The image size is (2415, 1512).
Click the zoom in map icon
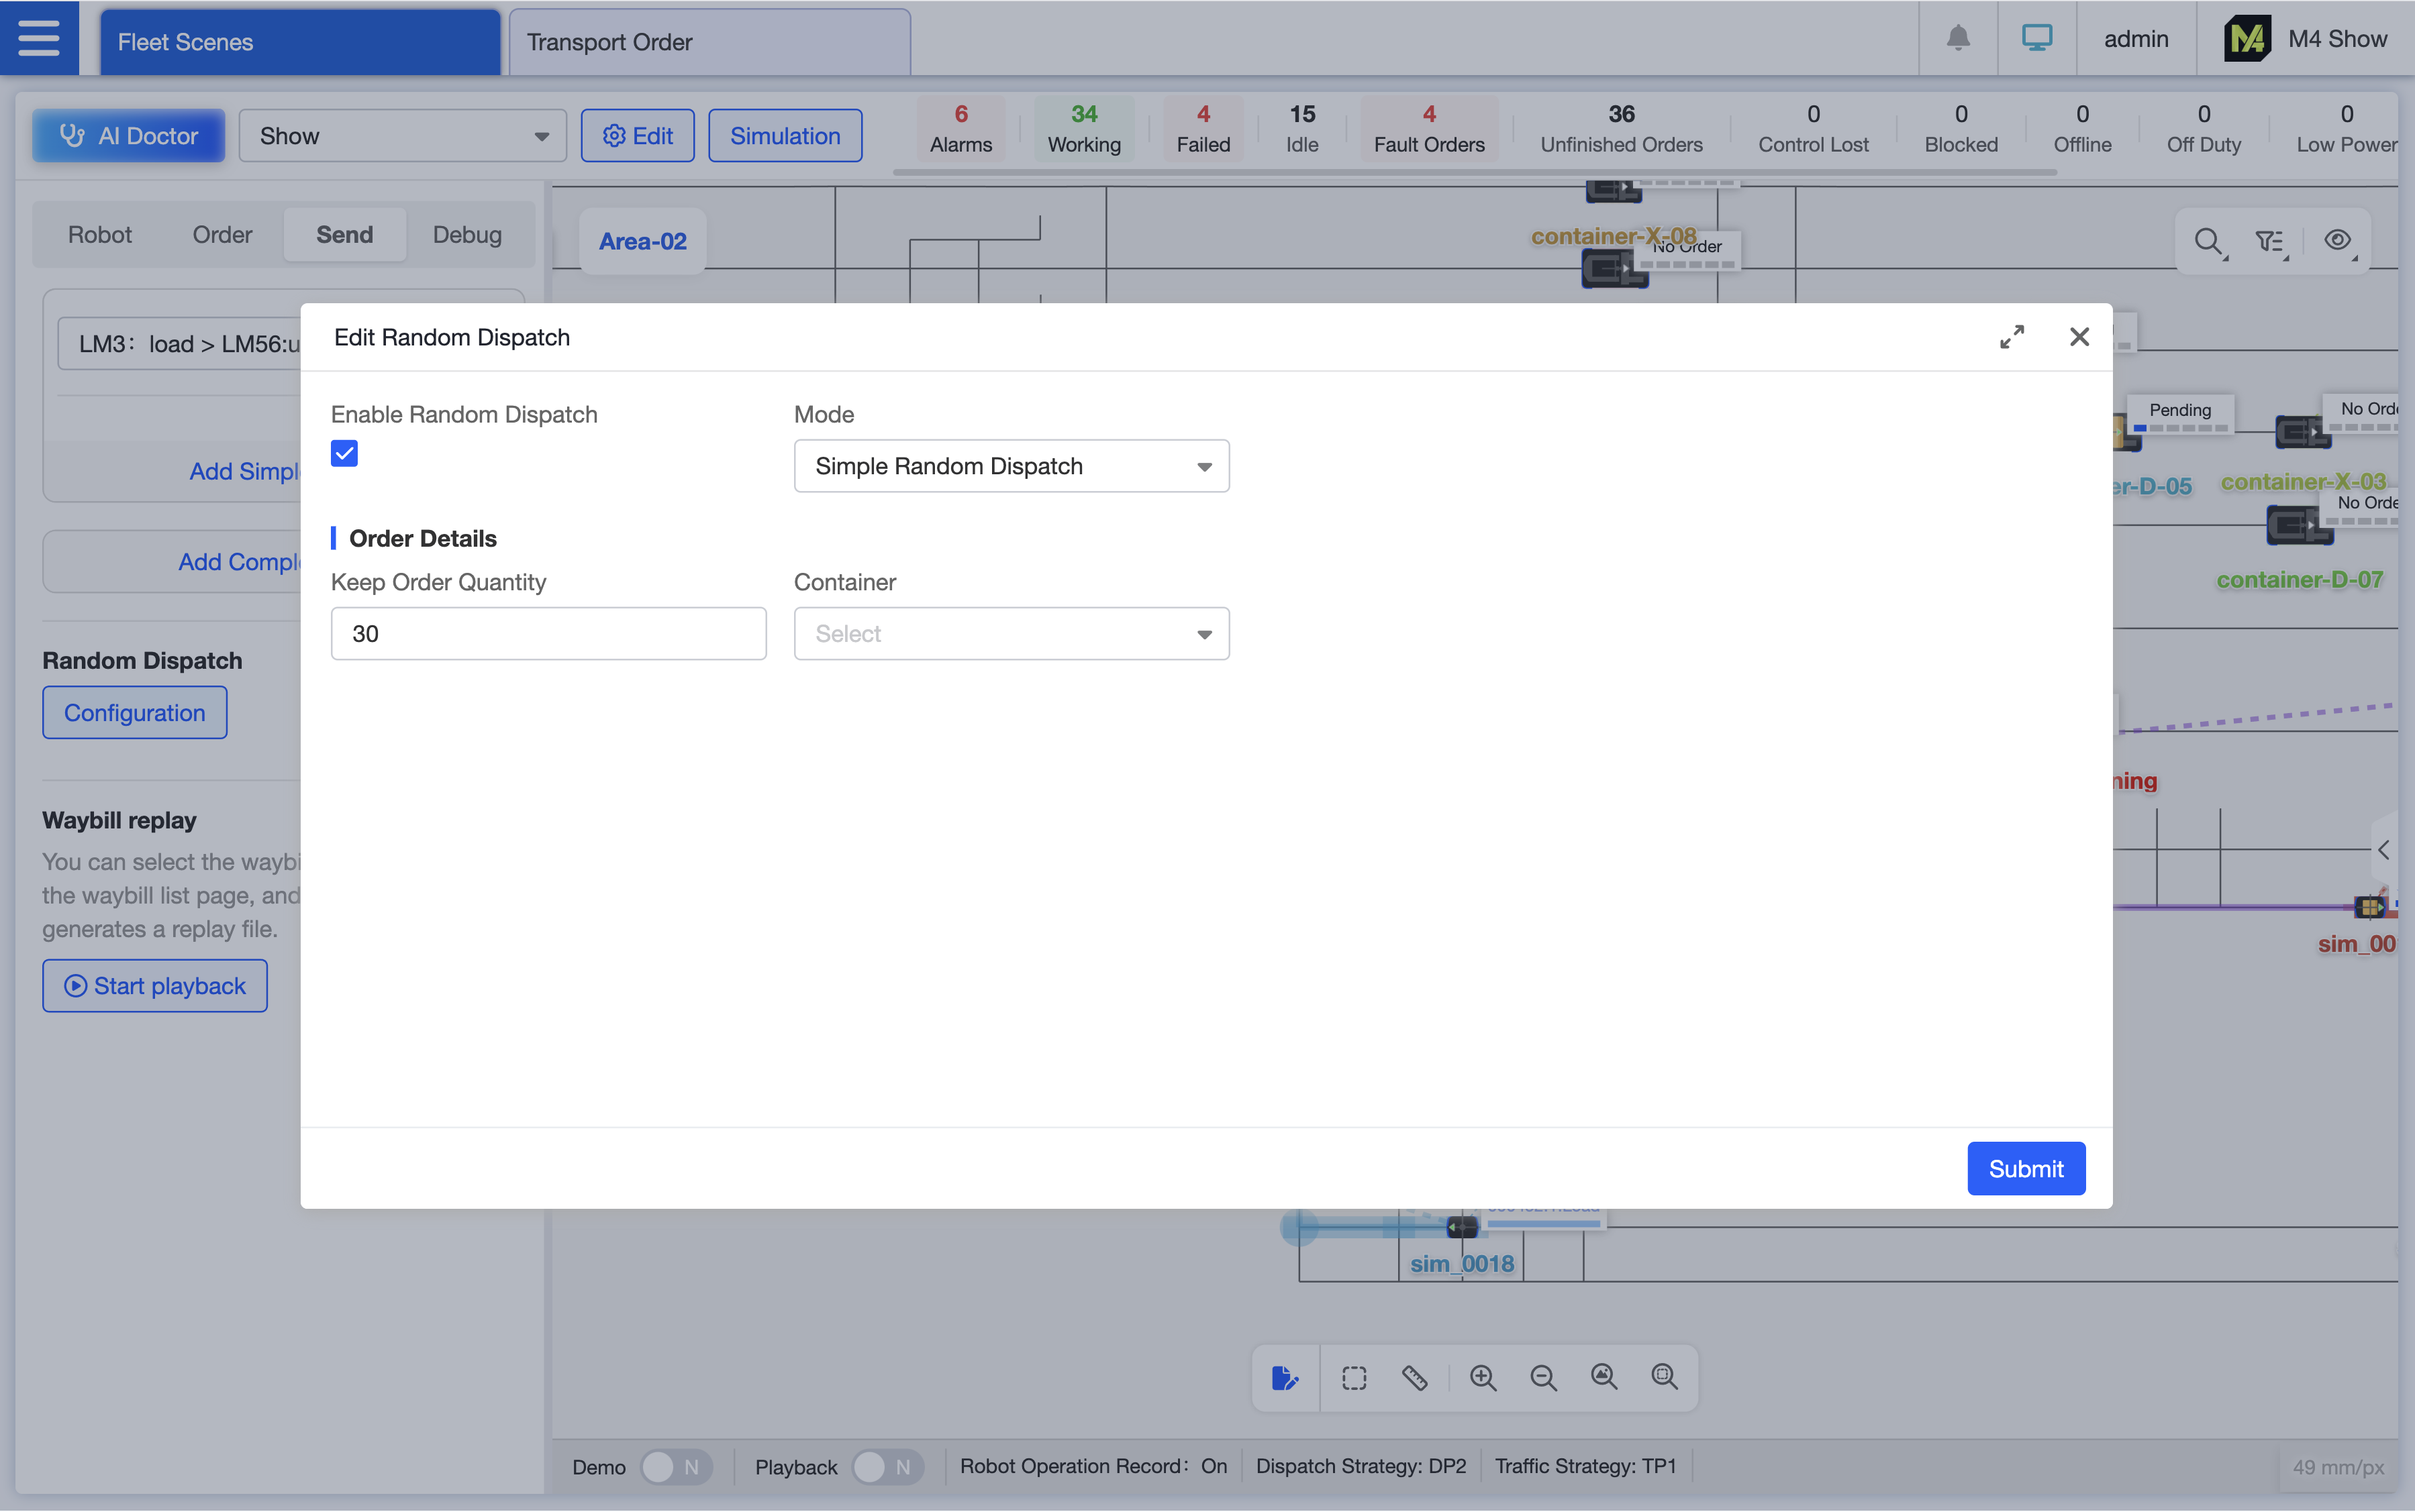coord(1483,1378)
